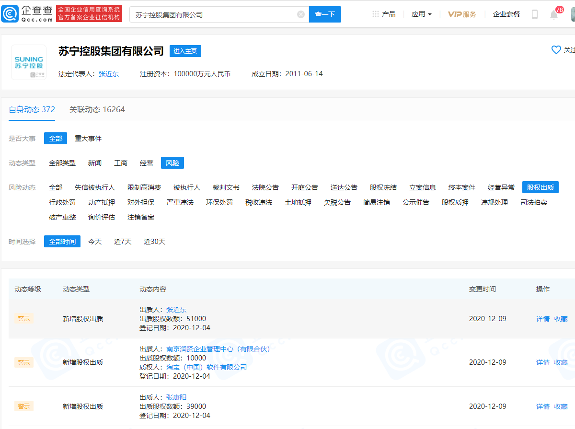
Task: Filter by 立案信息
Action: pos(423,187)
